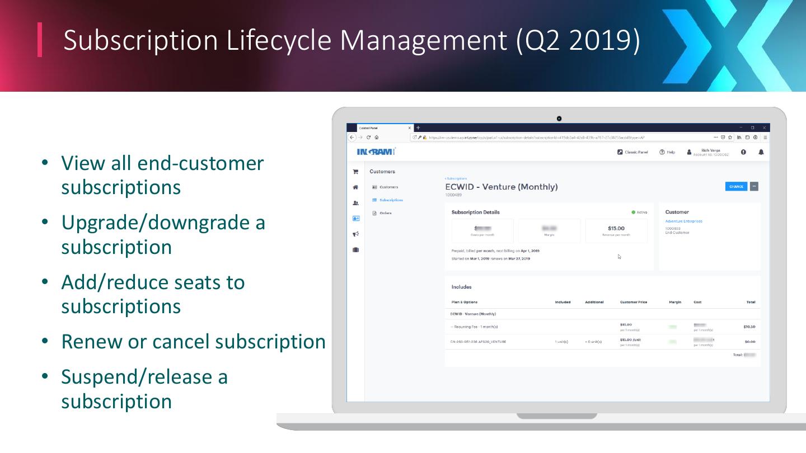The width and height of the screenshot is (806, 453).
Task: Click the Ingram Micro logo
Action: pyautogui.click(x=376, y=152)
